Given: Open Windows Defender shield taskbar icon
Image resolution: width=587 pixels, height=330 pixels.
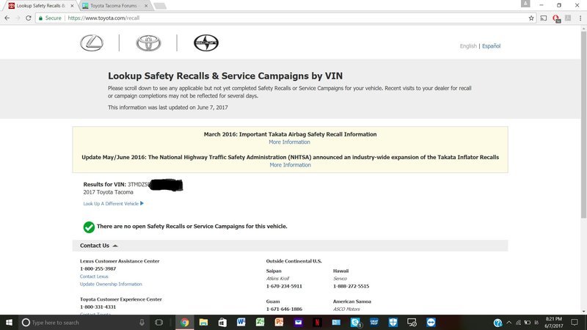Looking at the screenshot, I should (x=393, y=322).
